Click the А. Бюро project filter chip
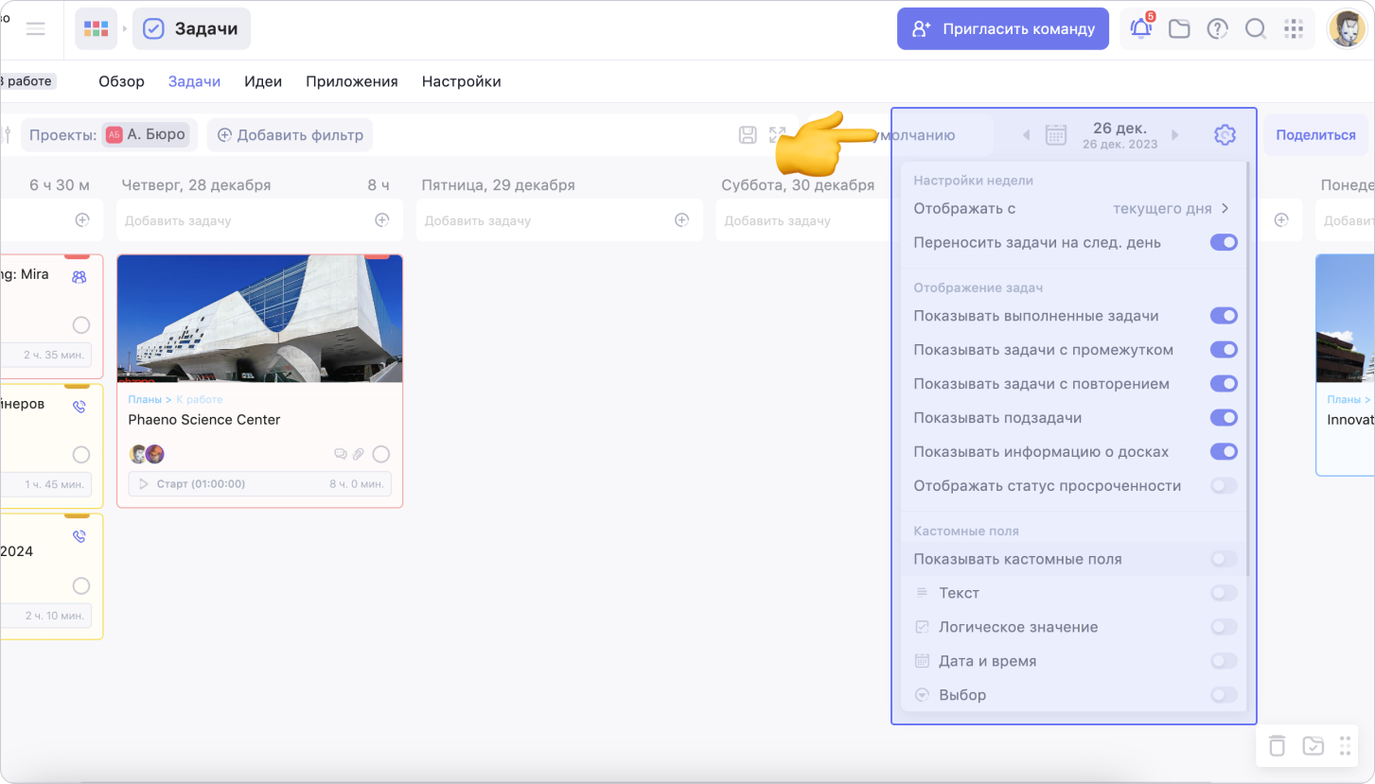 [146, 135]
